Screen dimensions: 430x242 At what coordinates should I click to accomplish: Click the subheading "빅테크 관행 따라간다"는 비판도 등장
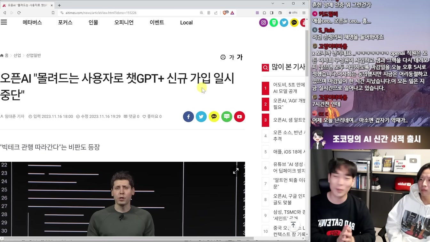[x=50, y=147]
